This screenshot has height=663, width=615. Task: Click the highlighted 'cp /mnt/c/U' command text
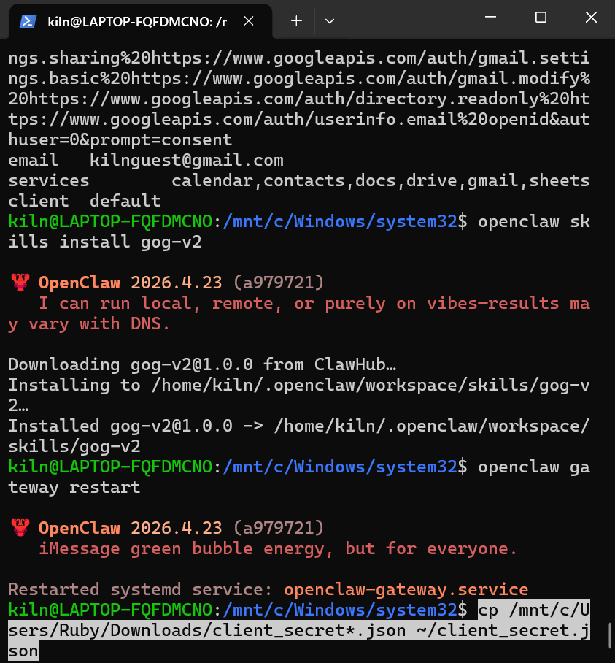pos(534,610)
